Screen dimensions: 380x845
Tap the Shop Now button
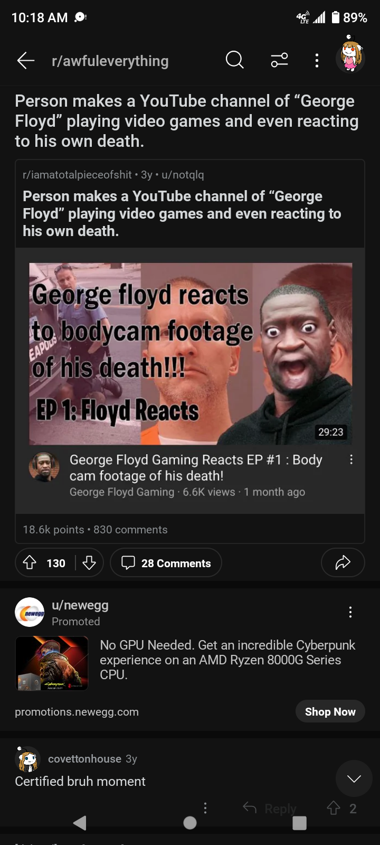[330, 712]
